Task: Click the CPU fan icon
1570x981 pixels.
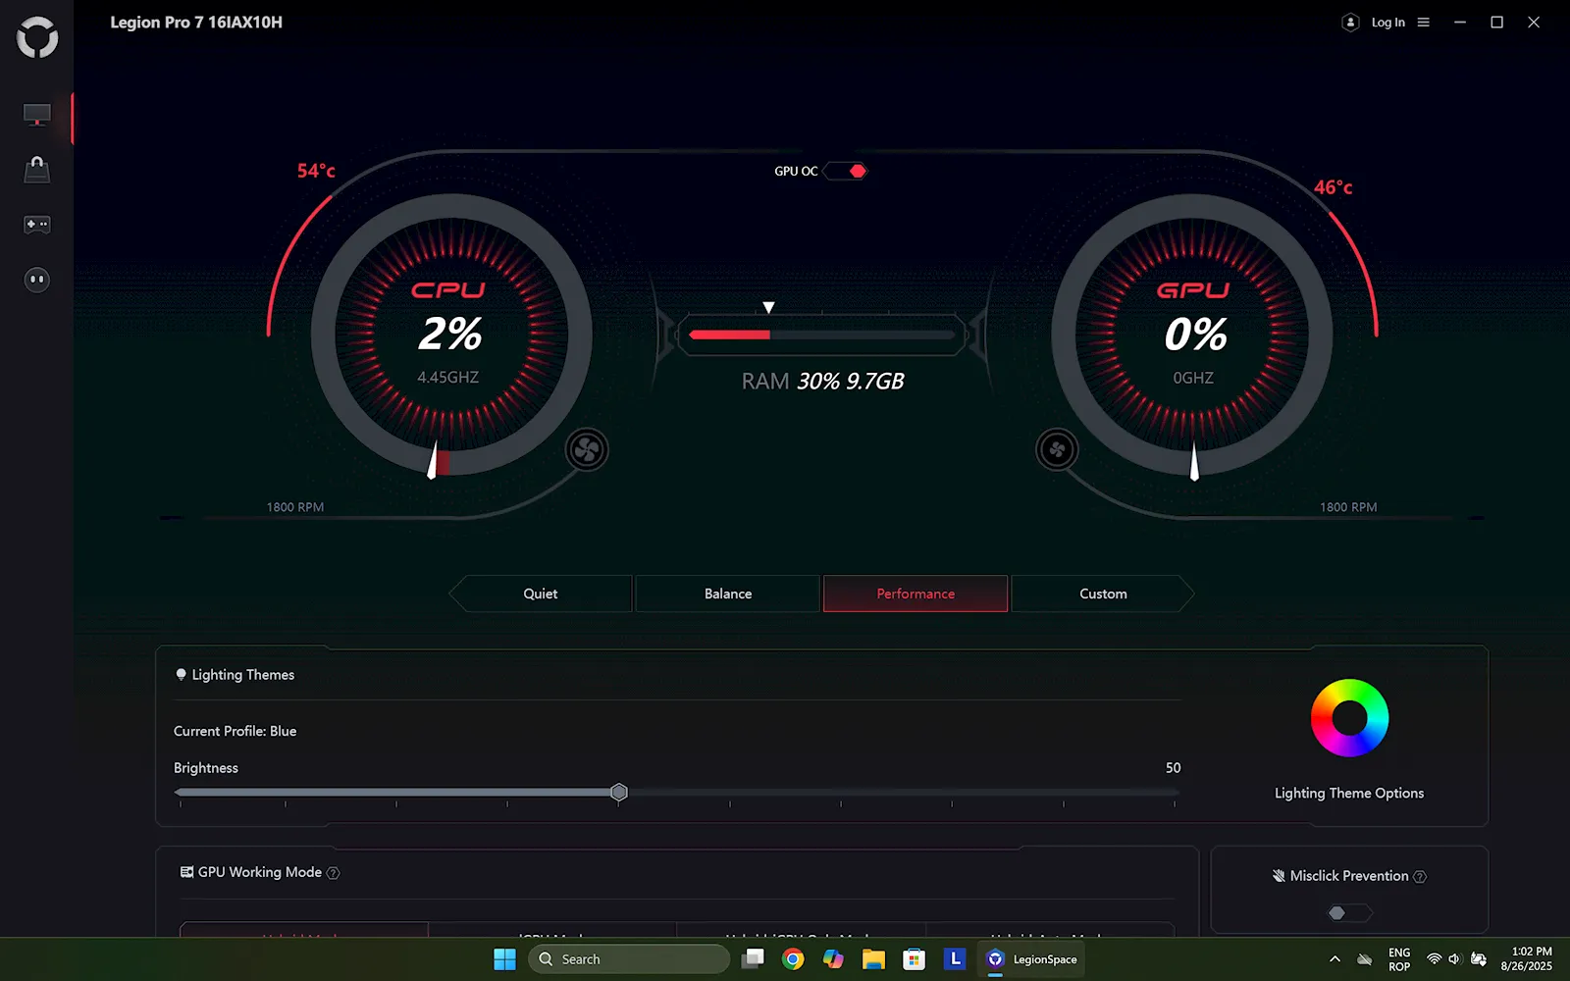Action: pyautogui.click(x=587, y=450)
